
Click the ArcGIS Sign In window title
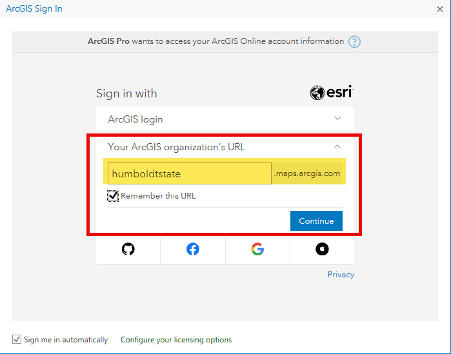(x=34, y=8)
